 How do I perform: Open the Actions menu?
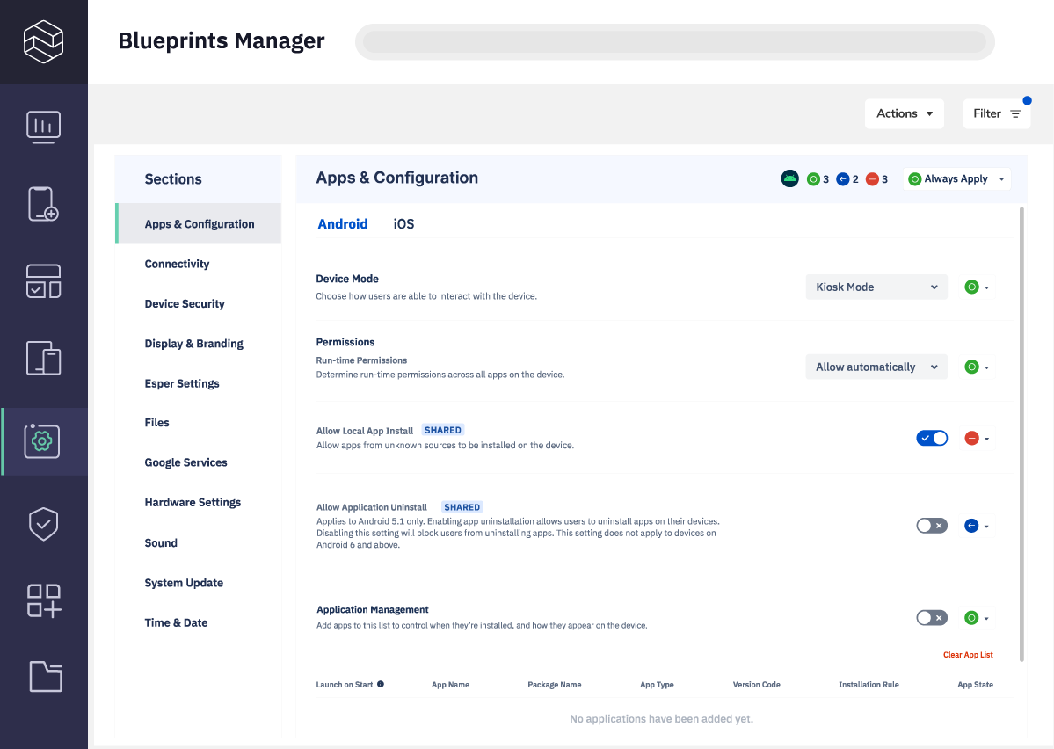coord(904,113)
